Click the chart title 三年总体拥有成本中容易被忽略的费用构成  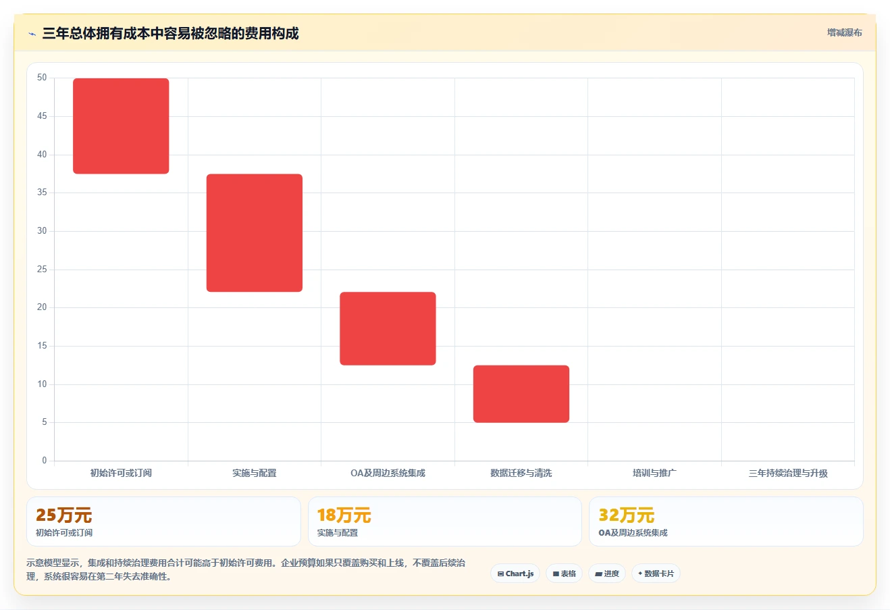170,33
